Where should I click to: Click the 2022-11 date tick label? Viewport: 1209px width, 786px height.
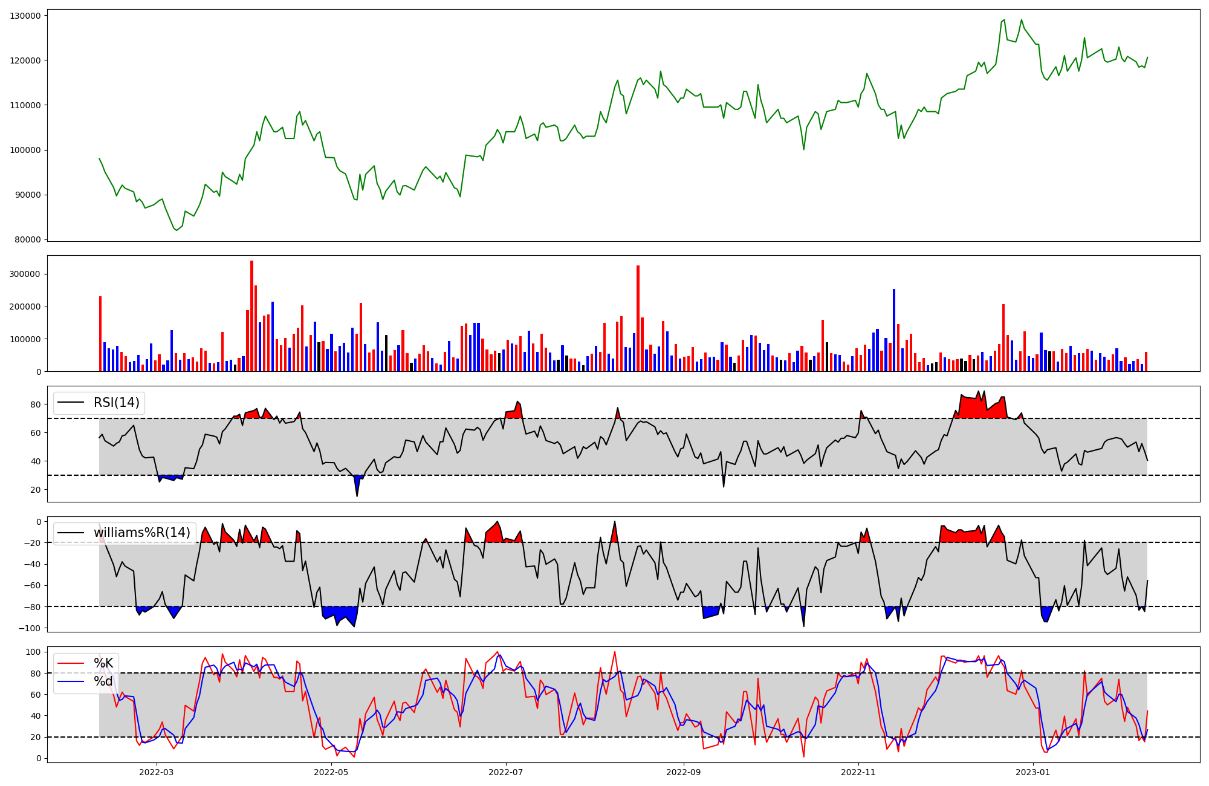tap(858, 772)
